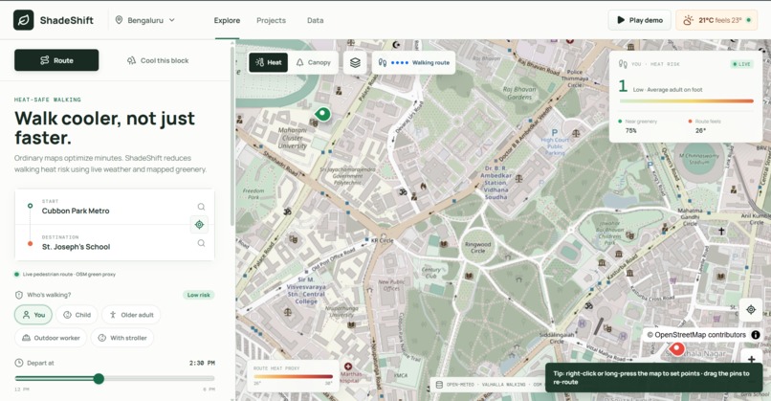Viewport: 771px width, 401px height.
Task: Select the Child walker profile
Action: [77, 315]
